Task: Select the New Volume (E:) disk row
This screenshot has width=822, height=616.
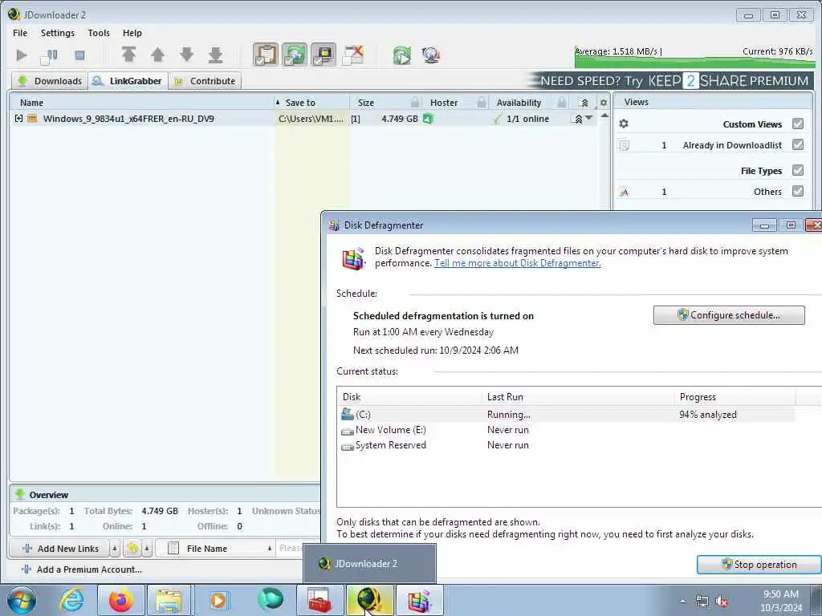Action: point(568,430)
